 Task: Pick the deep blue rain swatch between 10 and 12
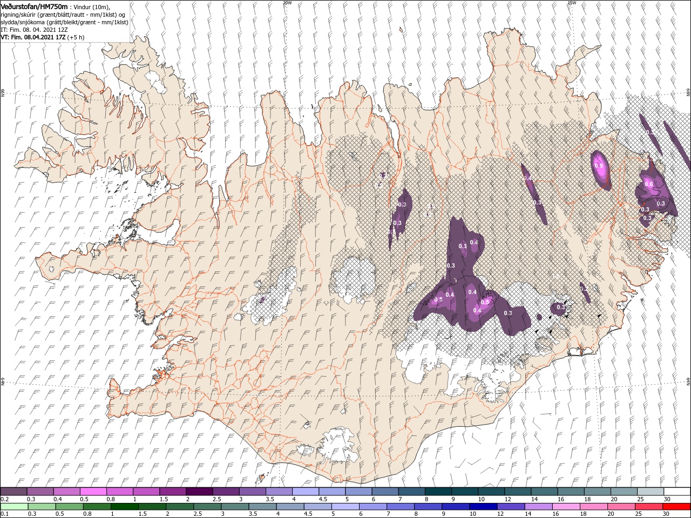click(483, 507)
